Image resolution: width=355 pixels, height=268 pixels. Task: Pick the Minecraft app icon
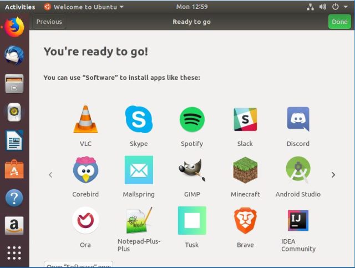click(x=245, y=170)
